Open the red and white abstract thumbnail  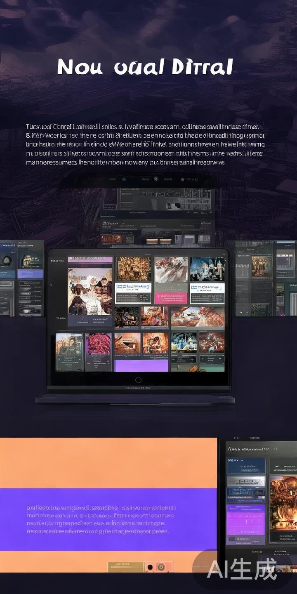(171, 269)
